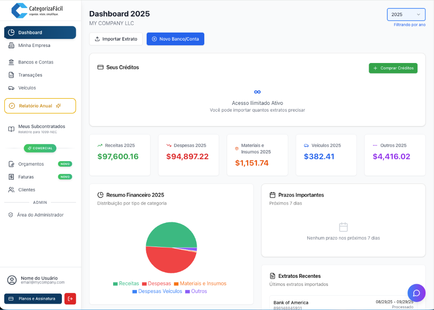Click the Dashboard pie icon in sidebar
The width and height of the screenshot is (434, 310).
[x=11, y=33]
